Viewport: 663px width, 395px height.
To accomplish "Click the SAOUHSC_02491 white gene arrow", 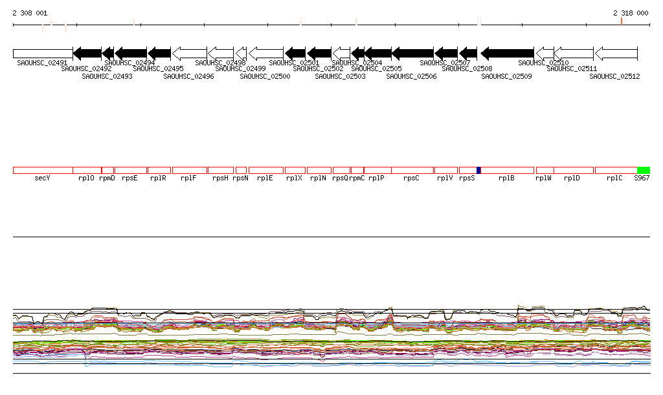I will coord(43,53).
